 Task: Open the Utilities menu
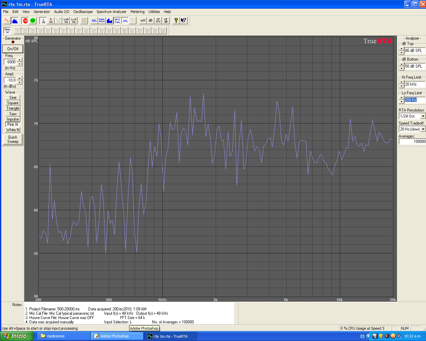(x=154, y=12)
